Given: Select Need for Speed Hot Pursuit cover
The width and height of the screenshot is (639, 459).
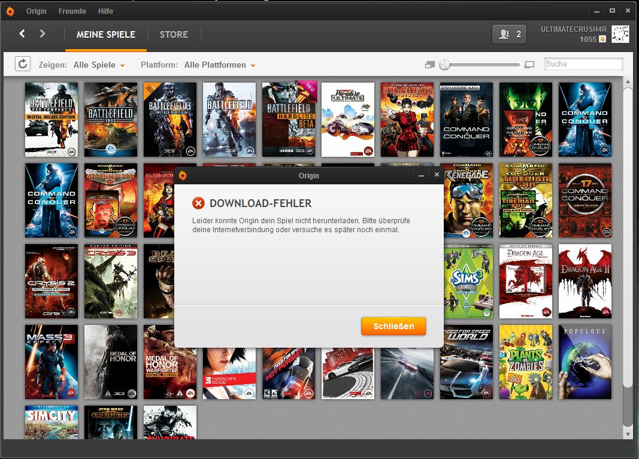Looking at the screenshot, I should tap(289, 373).
